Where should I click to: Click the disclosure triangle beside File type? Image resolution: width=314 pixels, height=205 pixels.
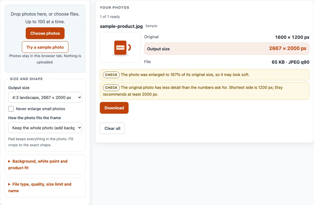click(9, 184)
